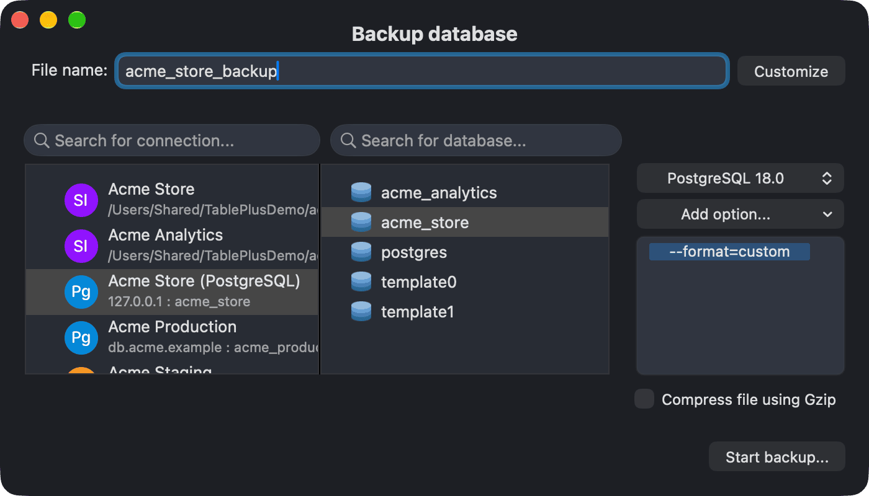869x496 pixels.
Task: Enable Compress file using Gzip checkbox
Action: (x=644, y=399)
